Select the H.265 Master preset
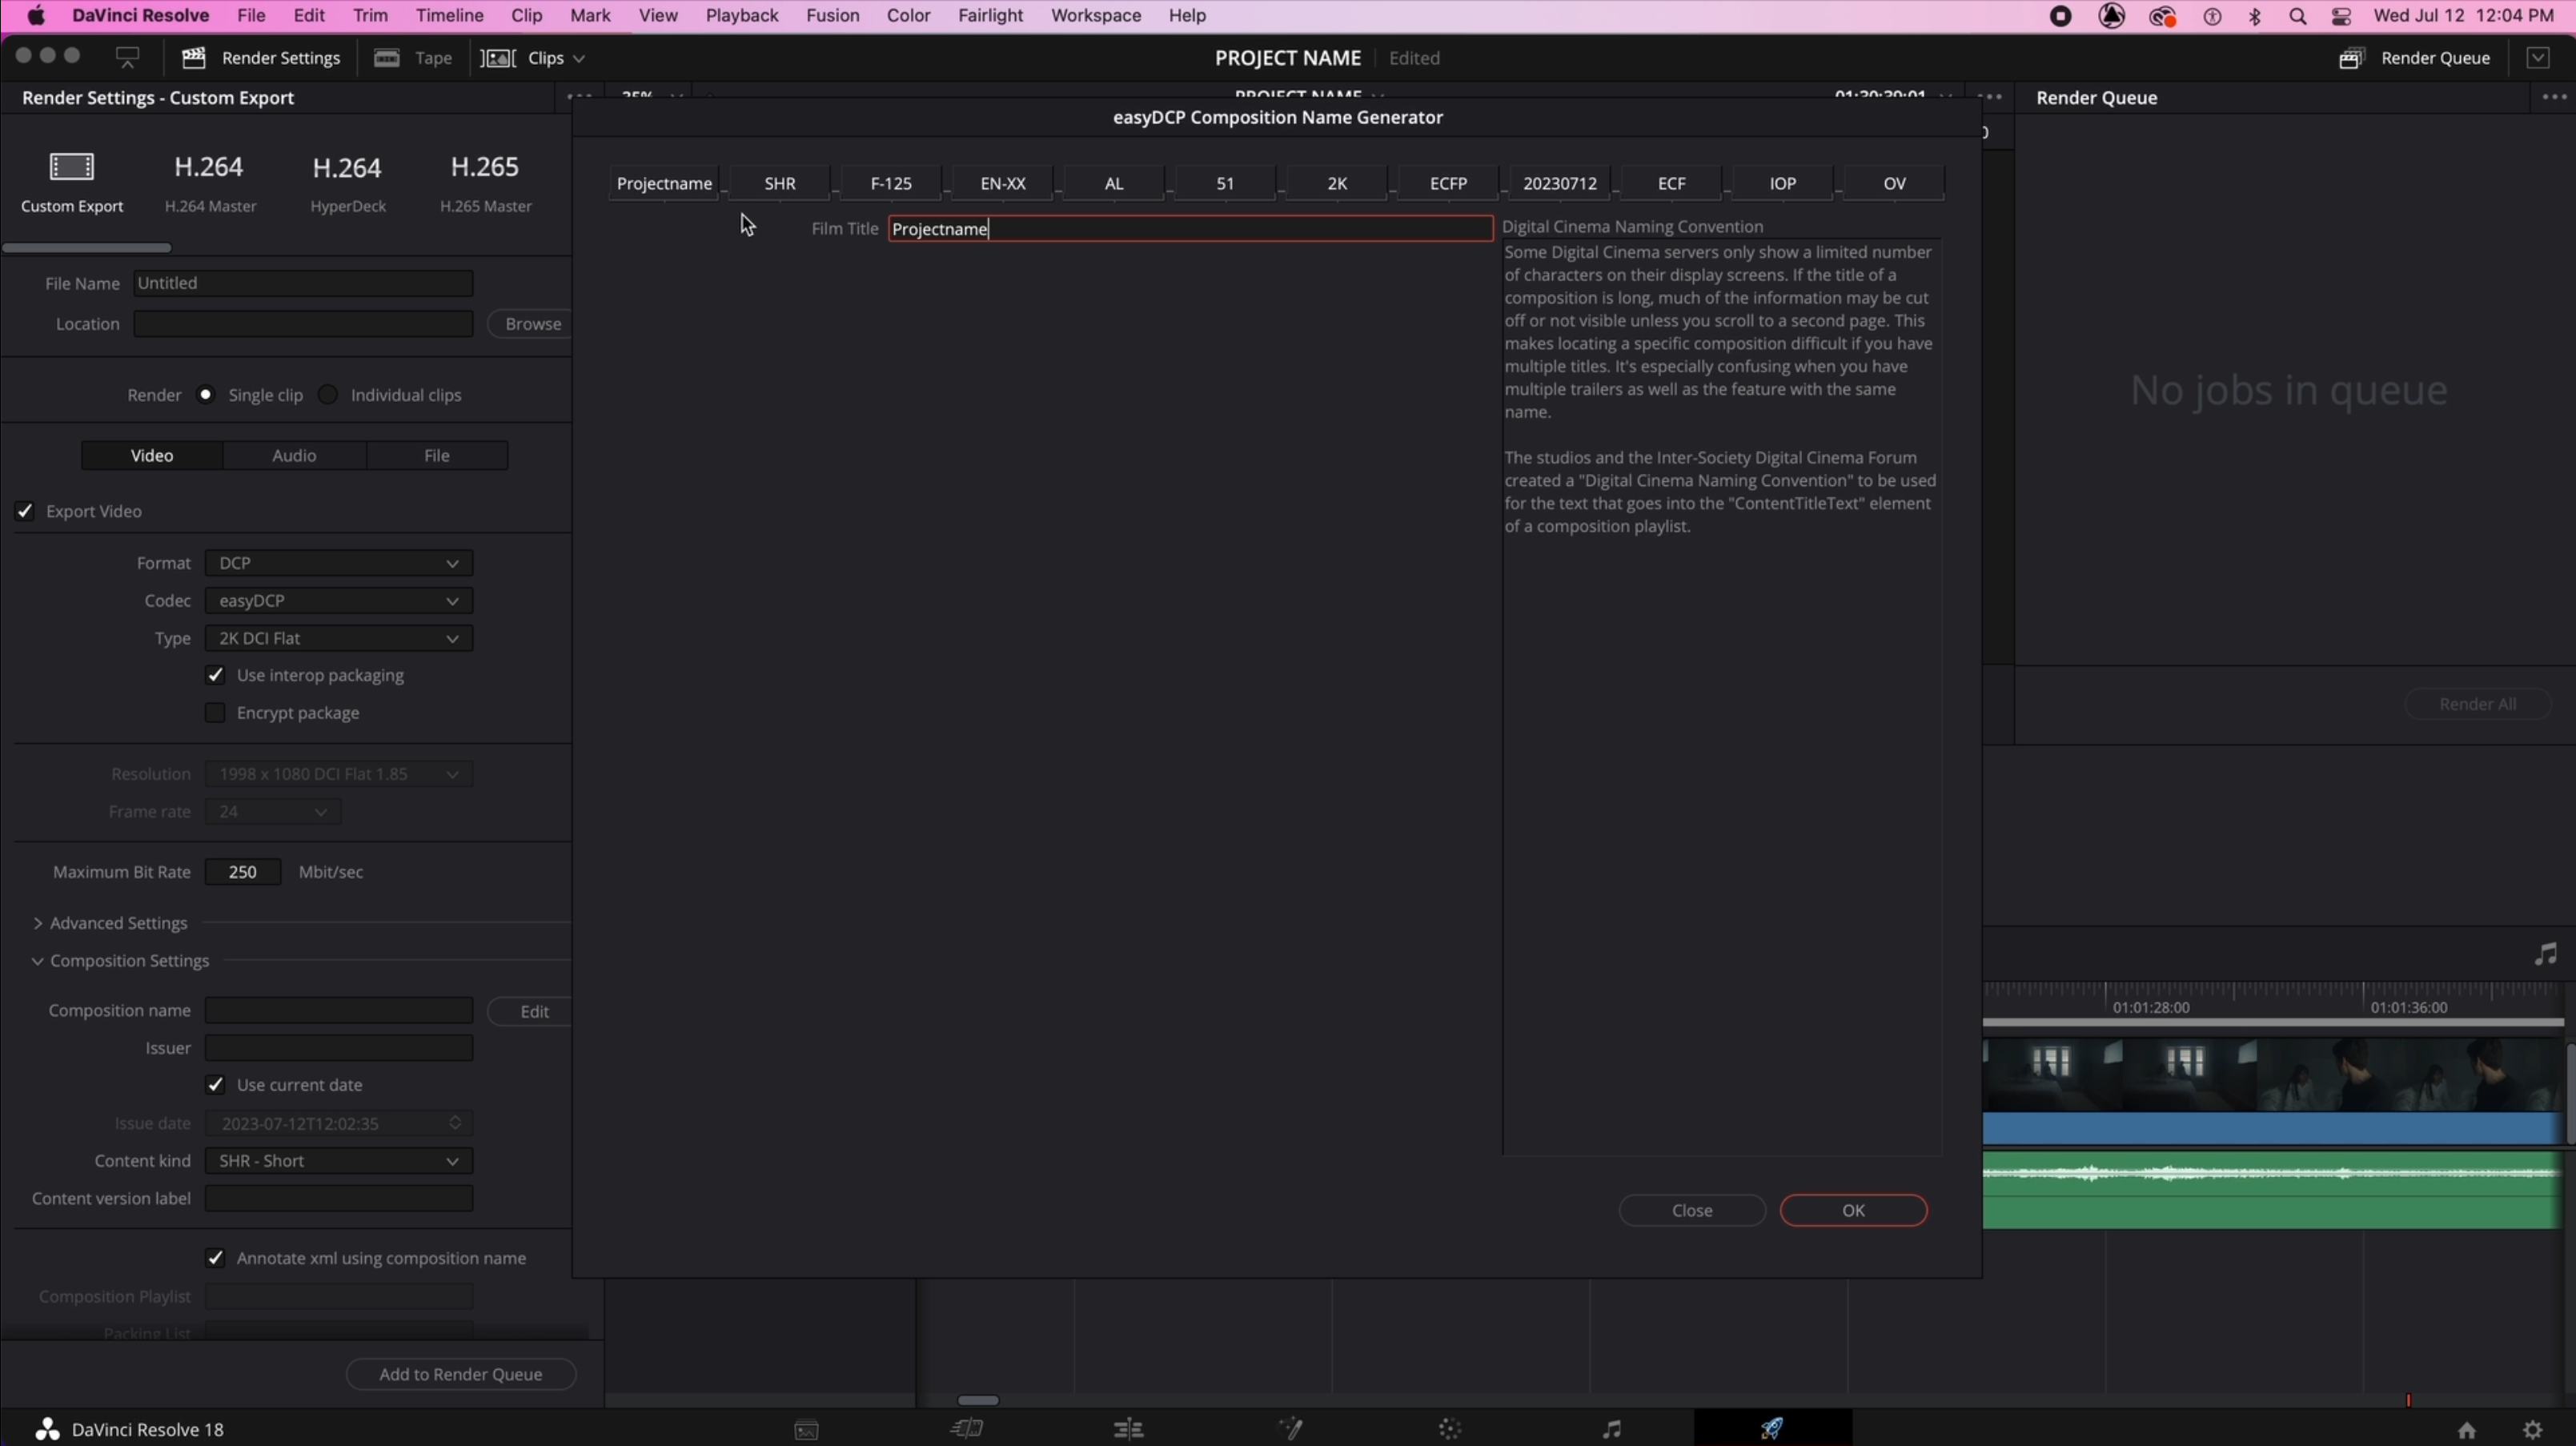The image size is (2576, 1446). pyautogui.click(x=485, y=182)
